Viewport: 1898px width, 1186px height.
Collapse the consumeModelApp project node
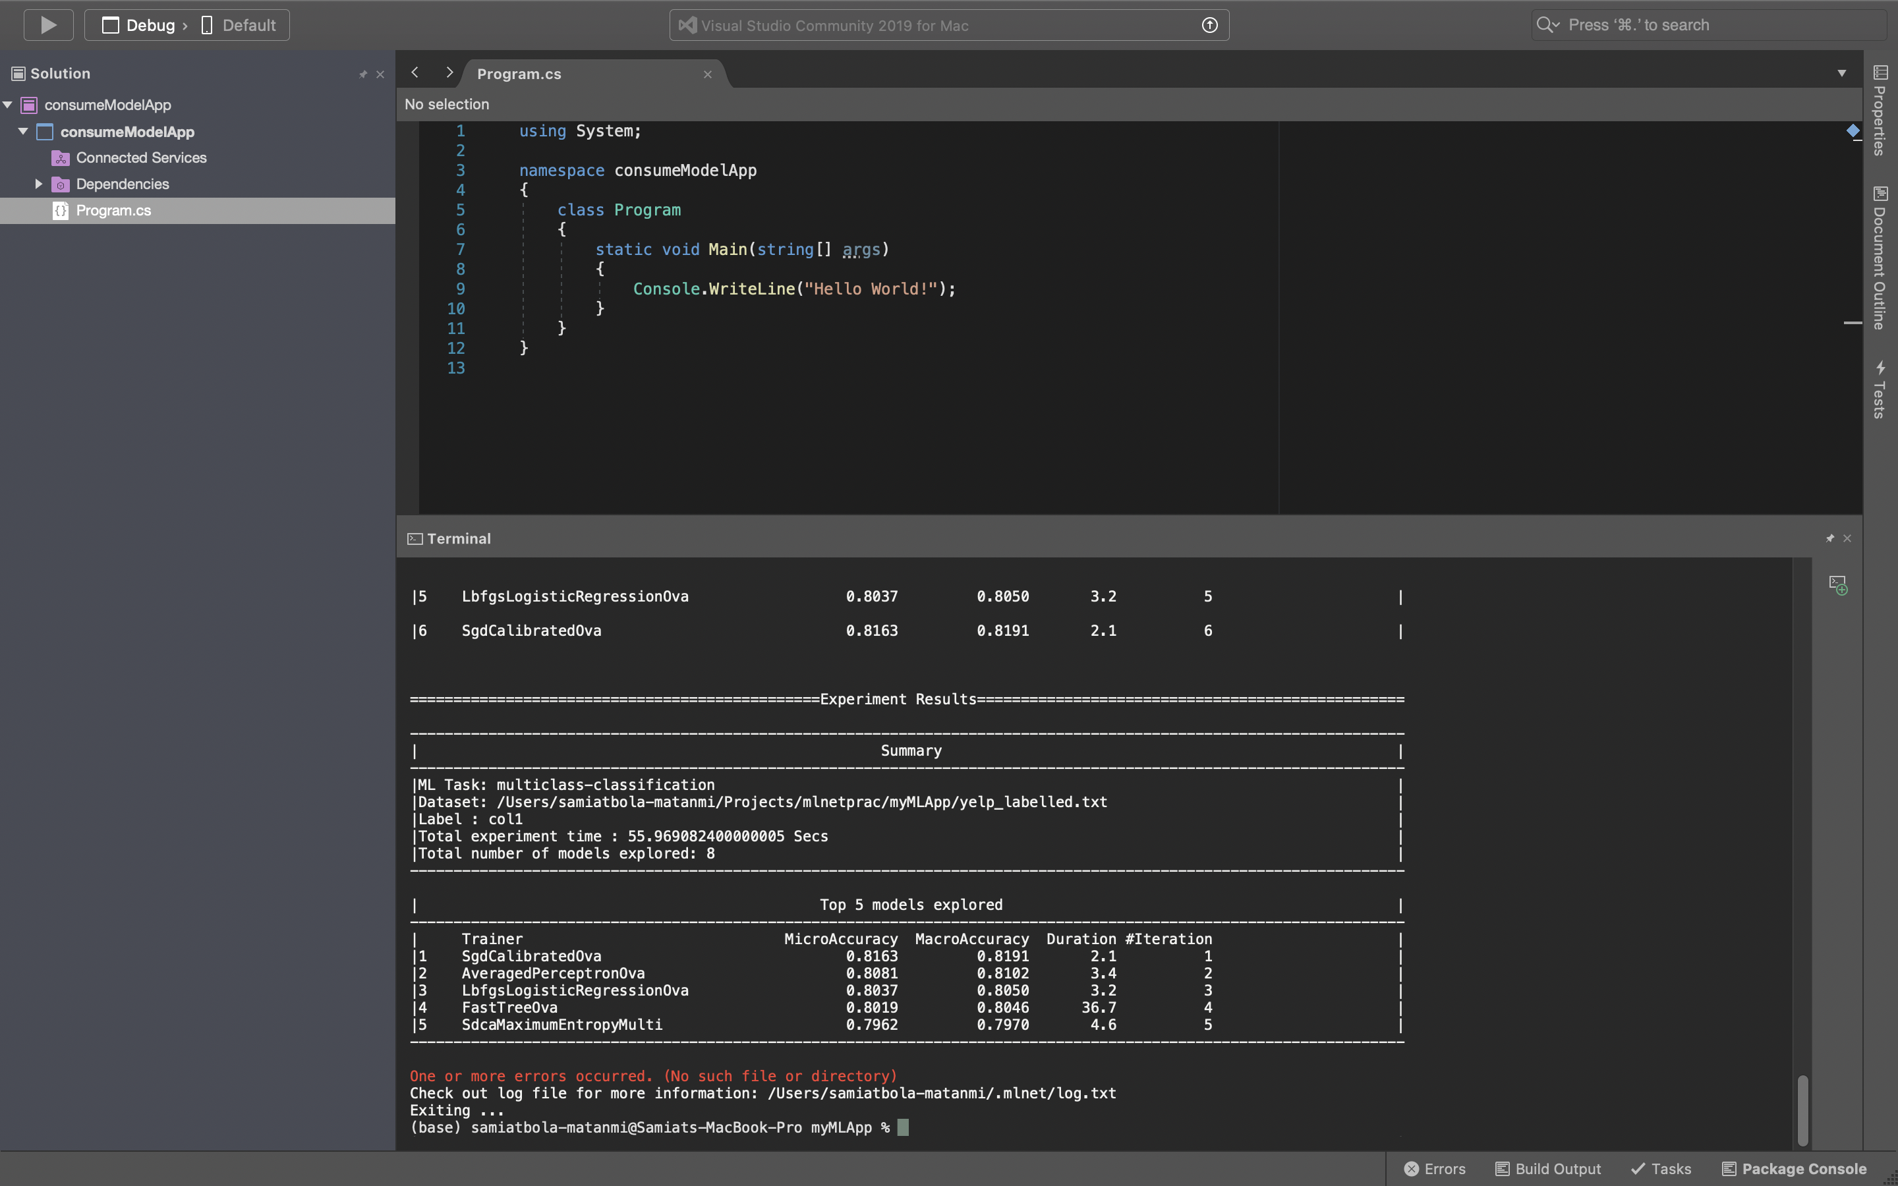point(23,131)
